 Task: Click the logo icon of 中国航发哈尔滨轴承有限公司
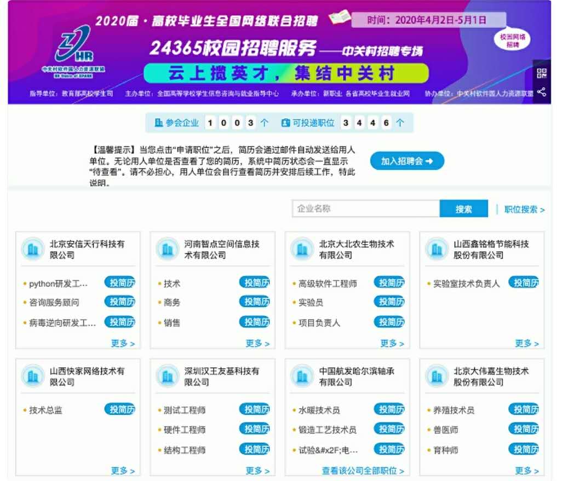pos(302,376)
